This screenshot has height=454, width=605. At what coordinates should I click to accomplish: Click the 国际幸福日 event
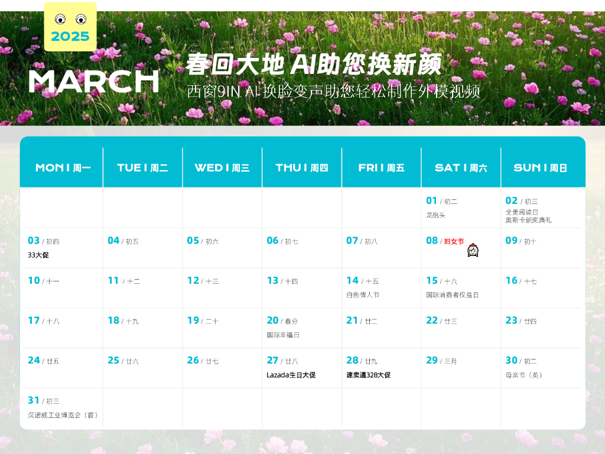point(283,335)
